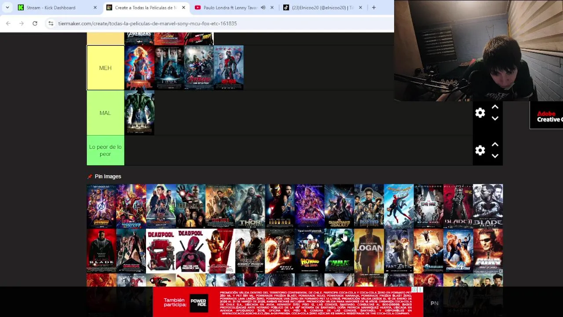Pick Deadpool poster with heart hands
The height and width of the screenshot is (317, 563).
[x=190, y=251]
